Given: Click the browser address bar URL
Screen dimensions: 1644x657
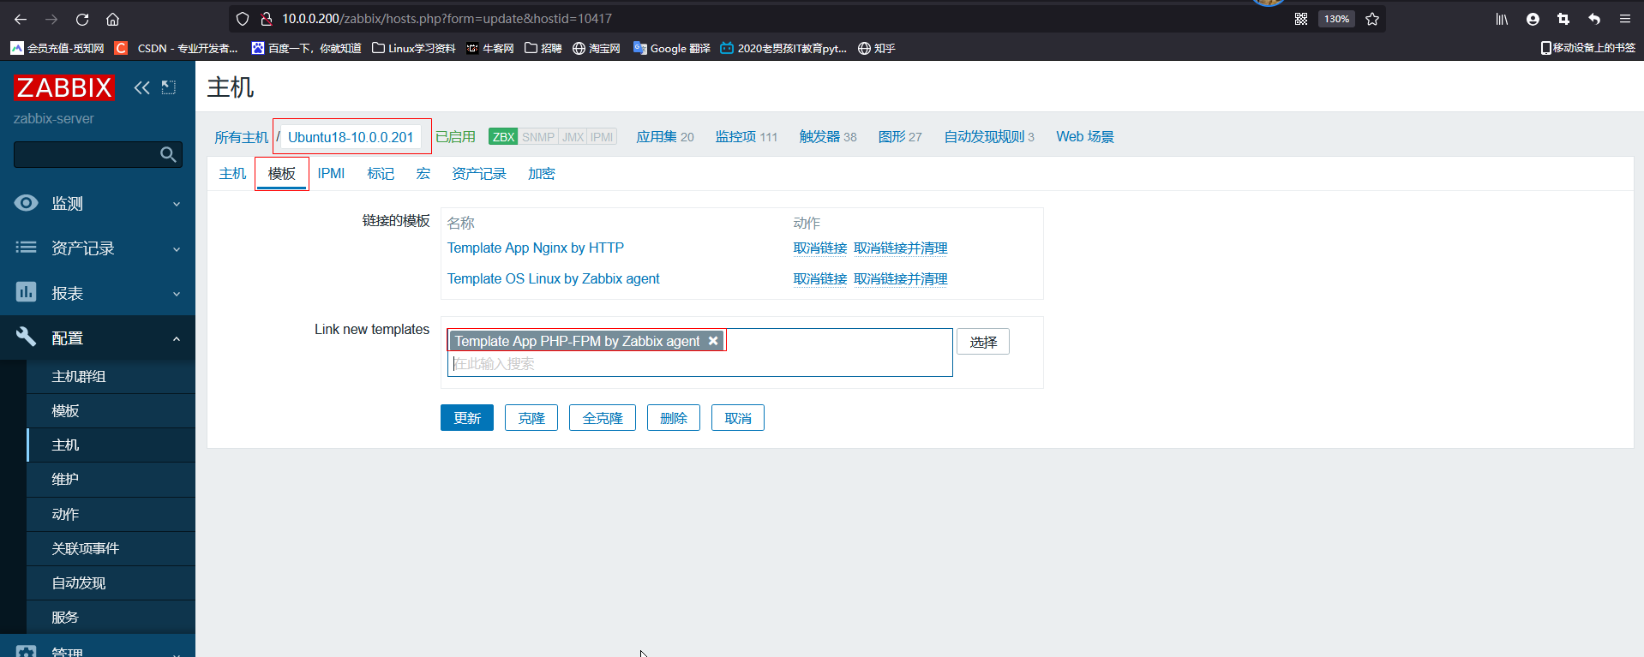Looking at the screenshot, I should pos(447,19).
